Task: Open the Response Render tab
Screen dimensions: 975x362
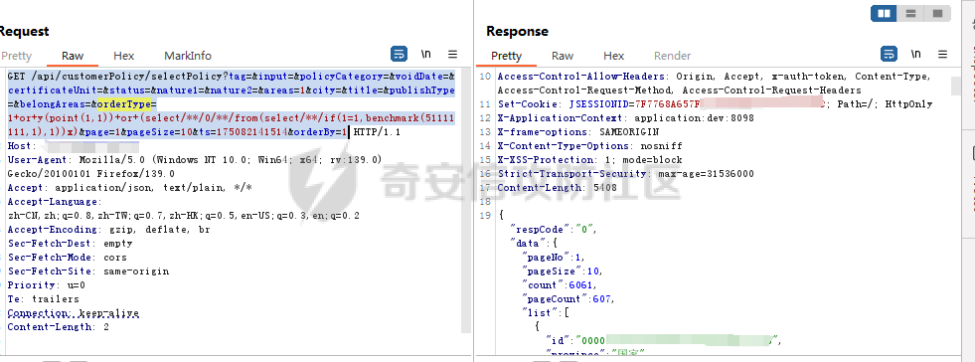Action: 672,56
